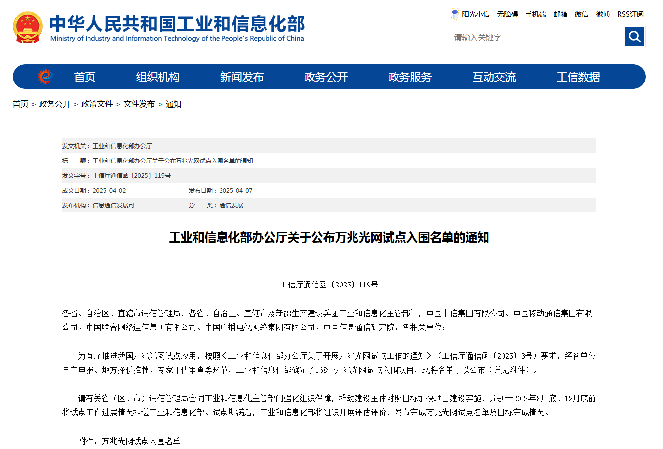Open the 首页 navigation menu item
The height and width of the screenshot is (449, 663).
[x=85, y=77]
